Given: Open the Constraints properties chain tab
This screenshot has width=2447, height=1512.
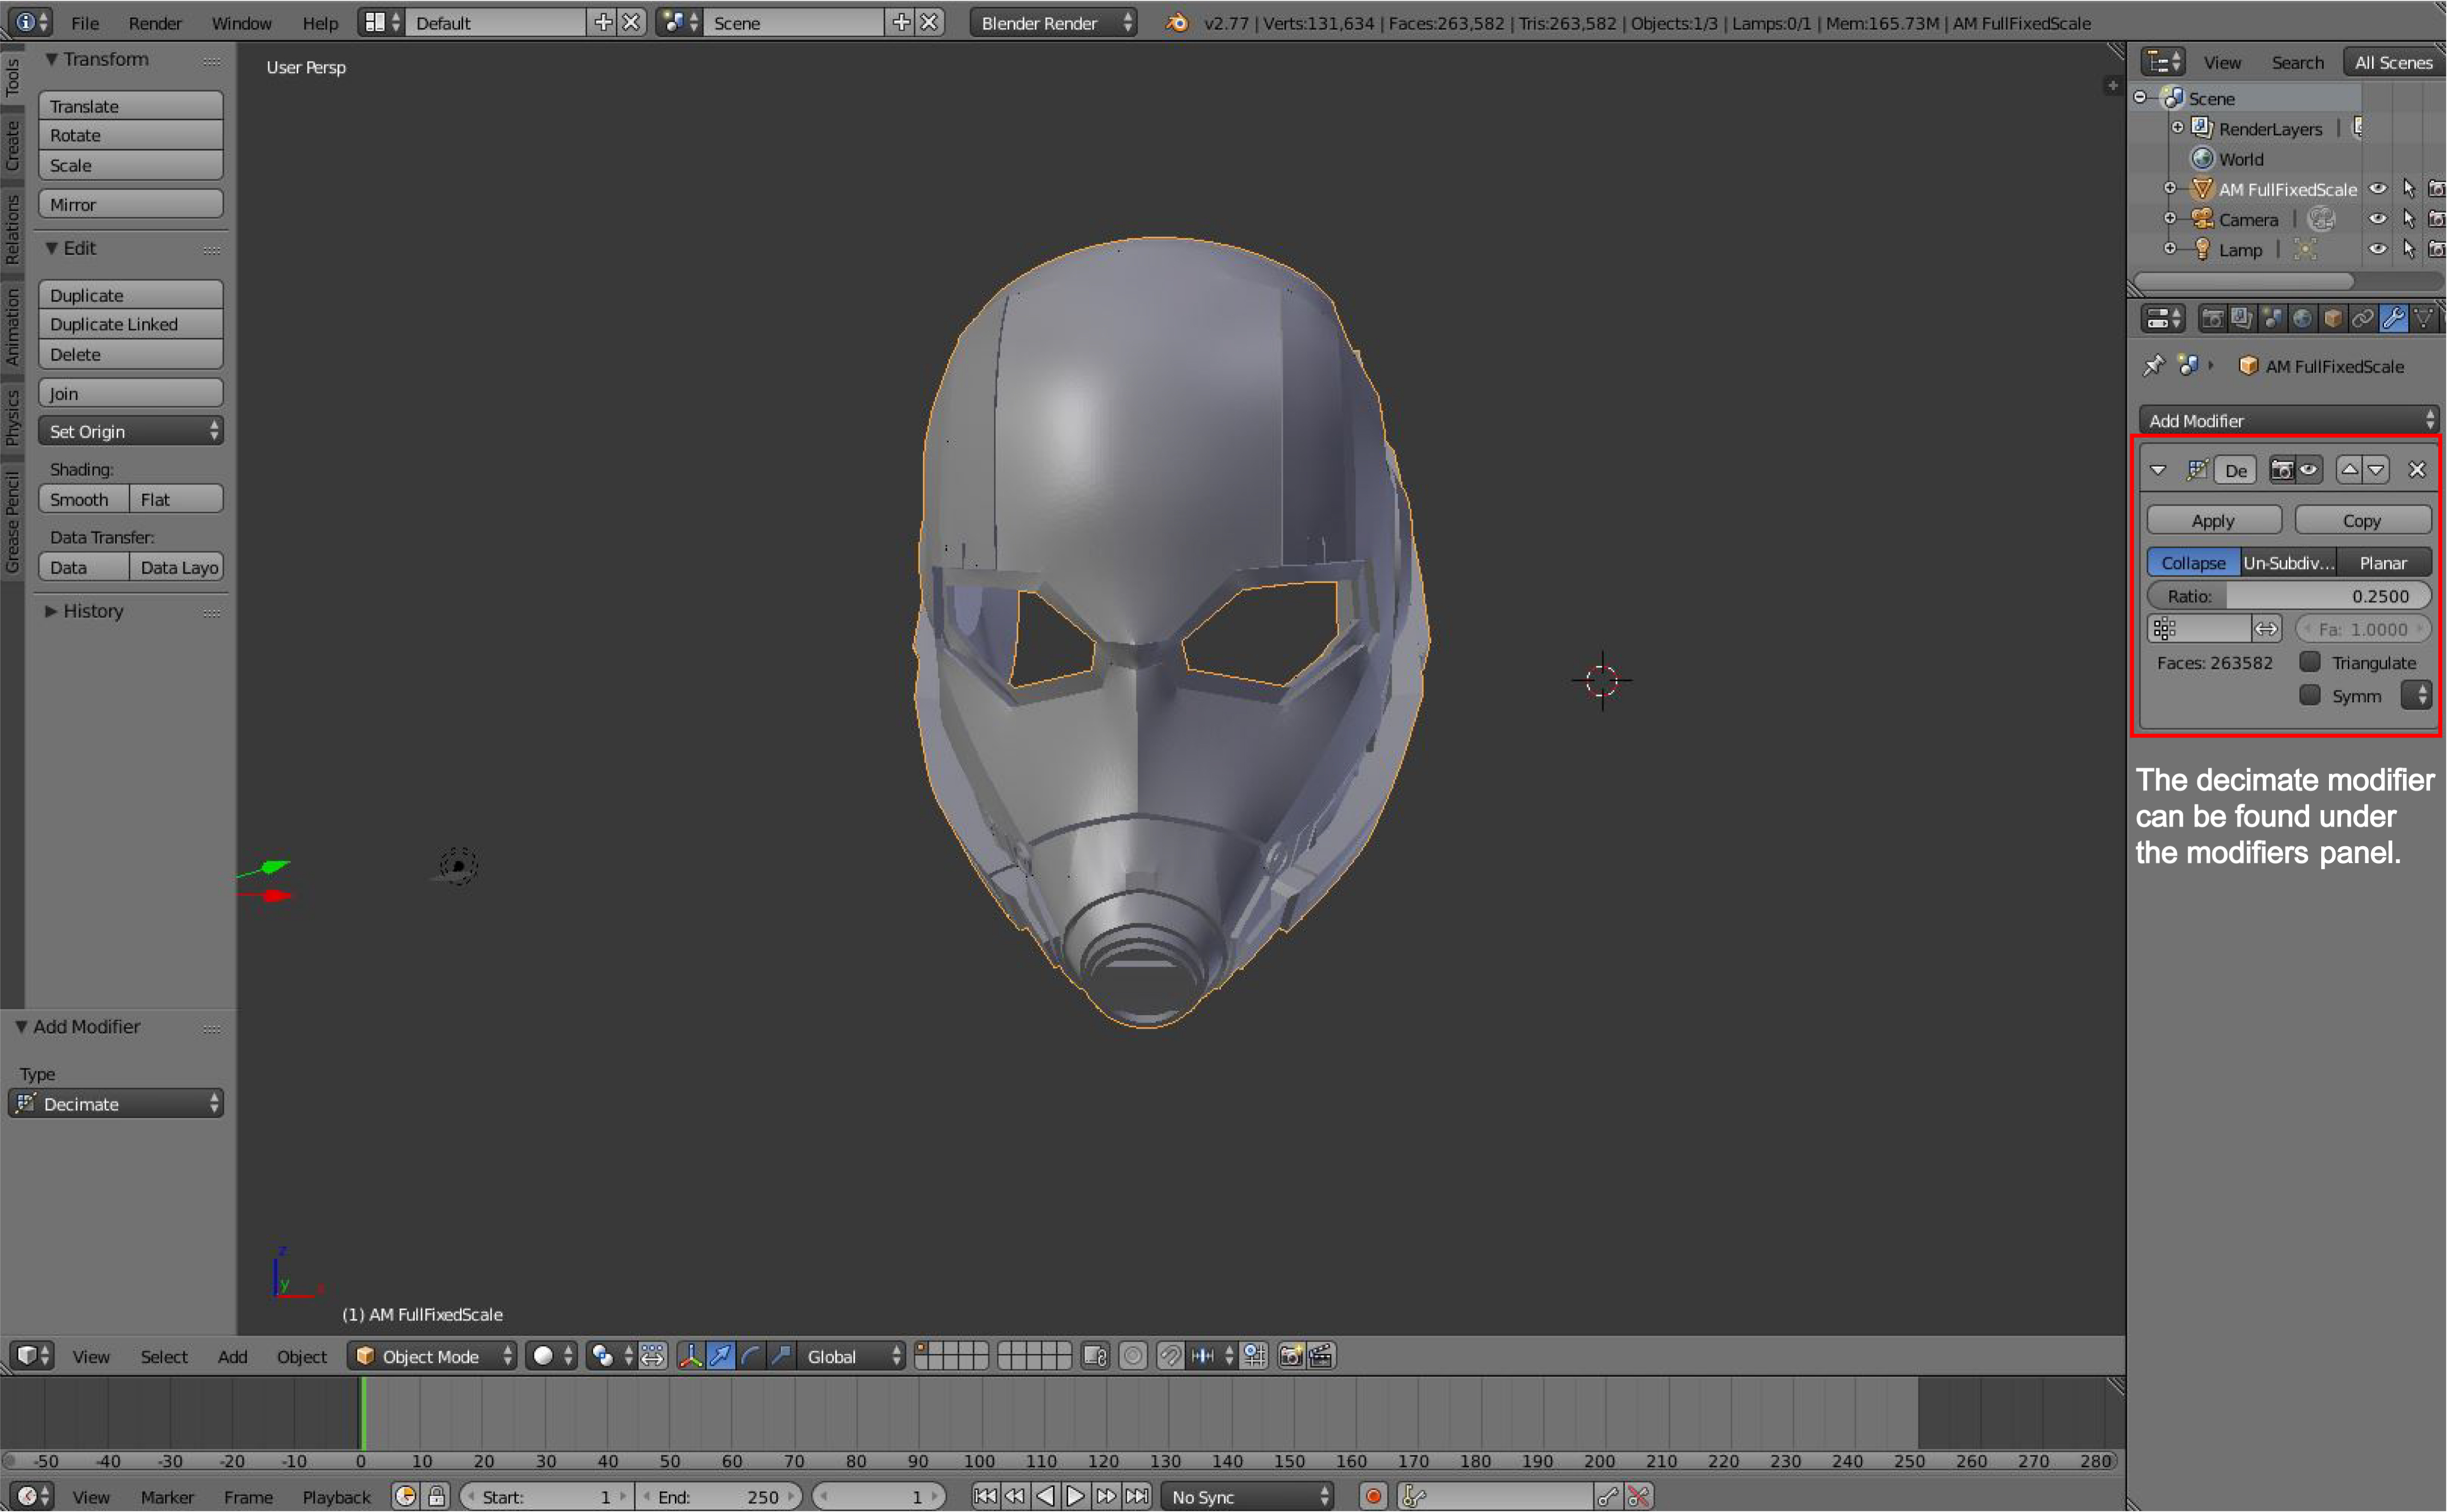Looking at the screenshot, I should pyautogui.click(x=2362, y=319).
